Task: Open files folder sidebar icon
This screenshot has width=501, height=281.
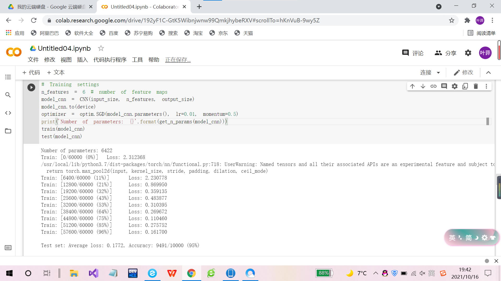Action: click(8, 131)
